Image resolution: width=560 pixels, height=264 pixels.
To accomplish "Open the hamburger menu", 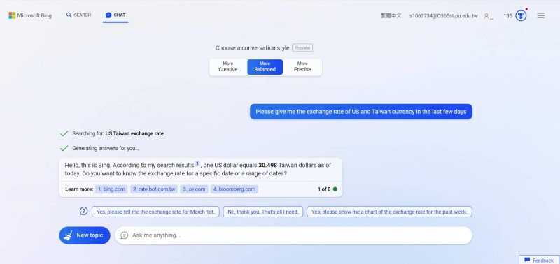I will tap(540, 15).
